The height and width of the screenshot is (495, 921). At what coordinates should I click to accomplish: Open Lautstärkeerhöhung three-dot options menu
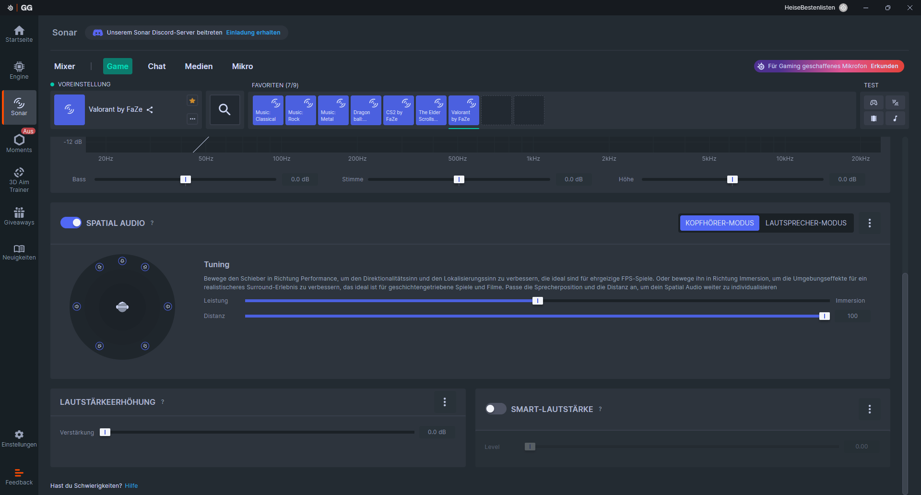pyautogui.click(x=445, y=402)
